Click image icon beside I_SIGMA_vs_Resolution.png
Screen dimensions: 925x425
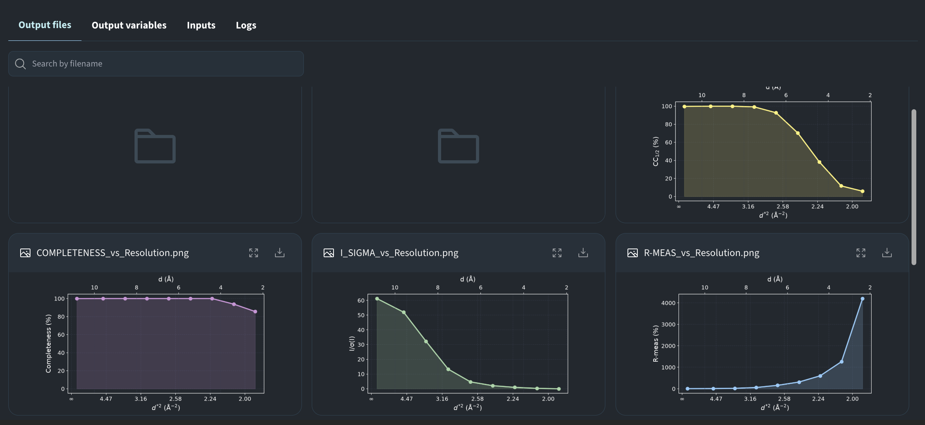329,253
